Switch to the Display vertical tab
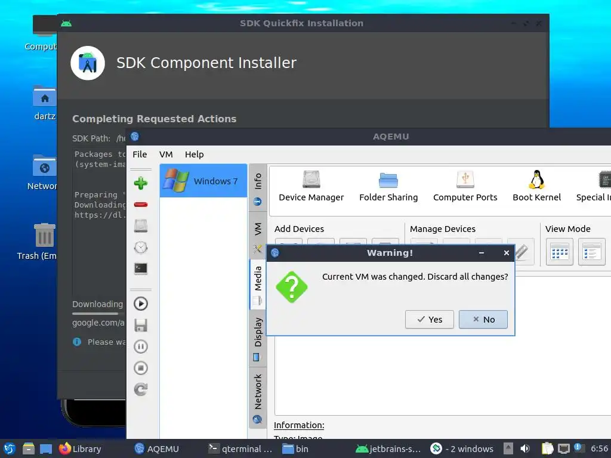The image size is (611, 458). pos(258,339)
